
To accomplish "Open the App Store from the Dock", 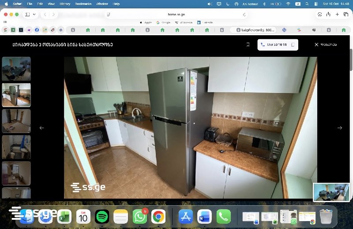I will tap(186, 217).
